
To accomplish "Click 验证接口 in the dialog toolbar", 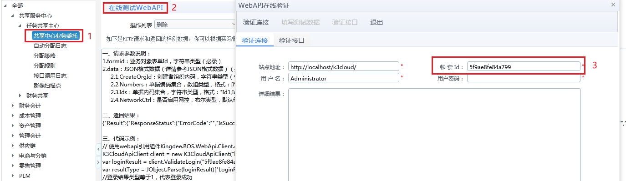I will [x=345, y=22].
